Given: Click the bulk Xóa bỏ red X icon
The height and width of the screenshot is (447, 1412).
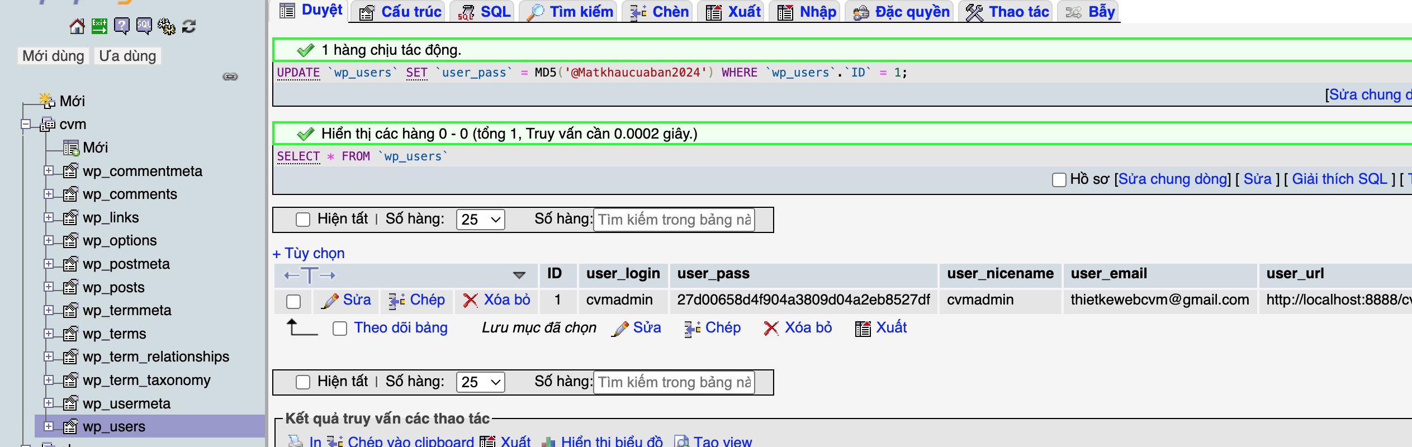Looking at the screenshot, I should click(771, 329).
